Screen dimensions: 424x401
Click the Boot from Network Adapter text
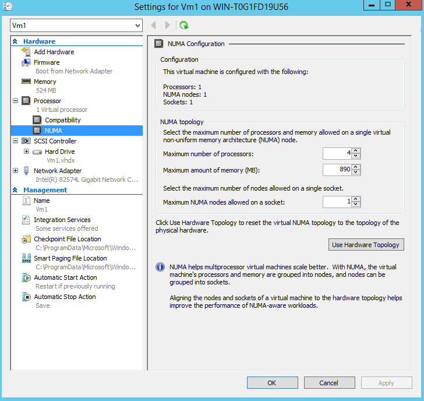click(x=74, y=71)
